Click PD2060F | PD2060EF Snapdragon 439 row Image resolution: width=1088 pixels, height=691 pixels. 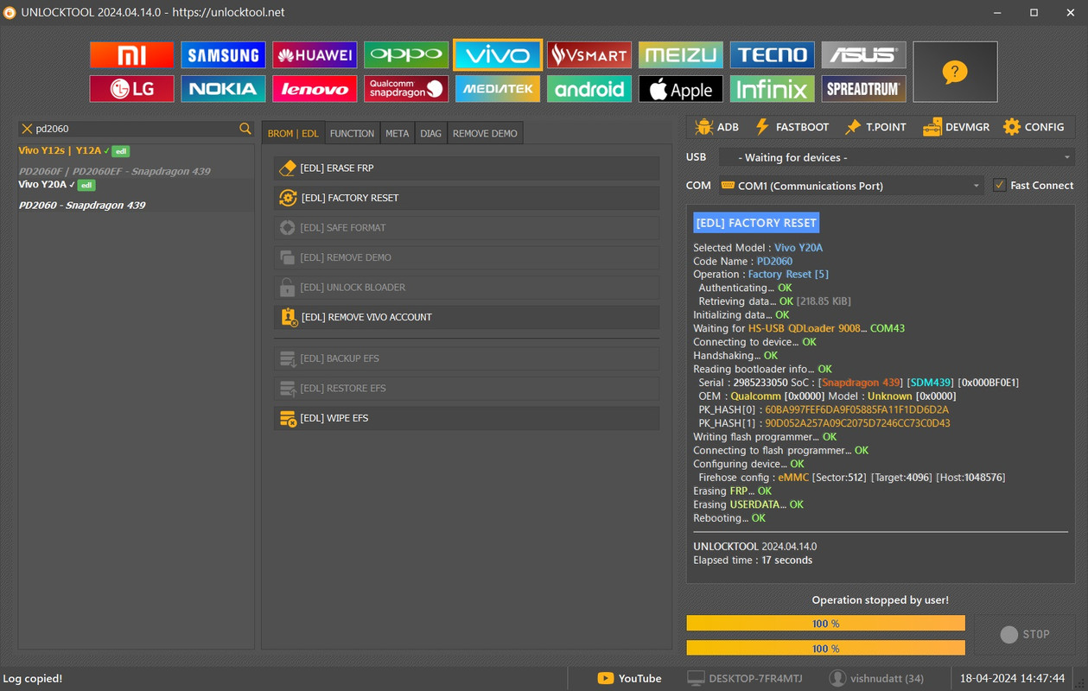coord(115,171)
